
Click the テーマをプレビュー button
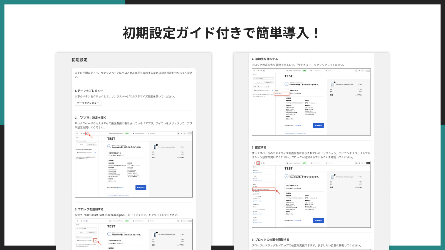click(x=88, y=103)
